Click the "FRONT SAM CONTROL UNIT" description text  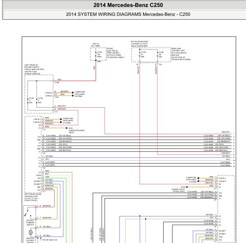tap(34, 70)
